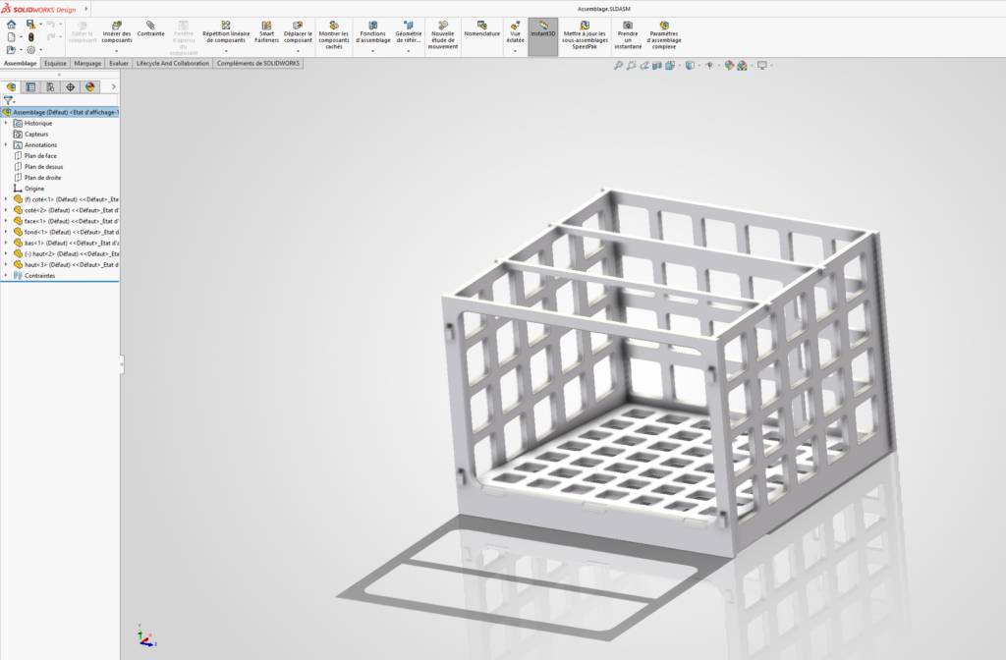
Task: Open the Section view icon
Action: pyautogui.click(x=657, y=66)
